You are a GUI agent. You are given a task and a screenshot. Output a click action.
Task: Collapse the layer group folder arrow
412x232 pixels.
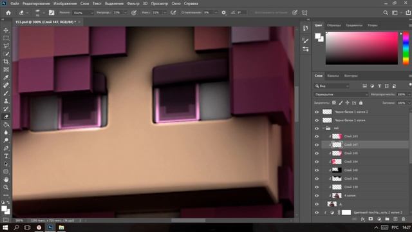point(323,128)
